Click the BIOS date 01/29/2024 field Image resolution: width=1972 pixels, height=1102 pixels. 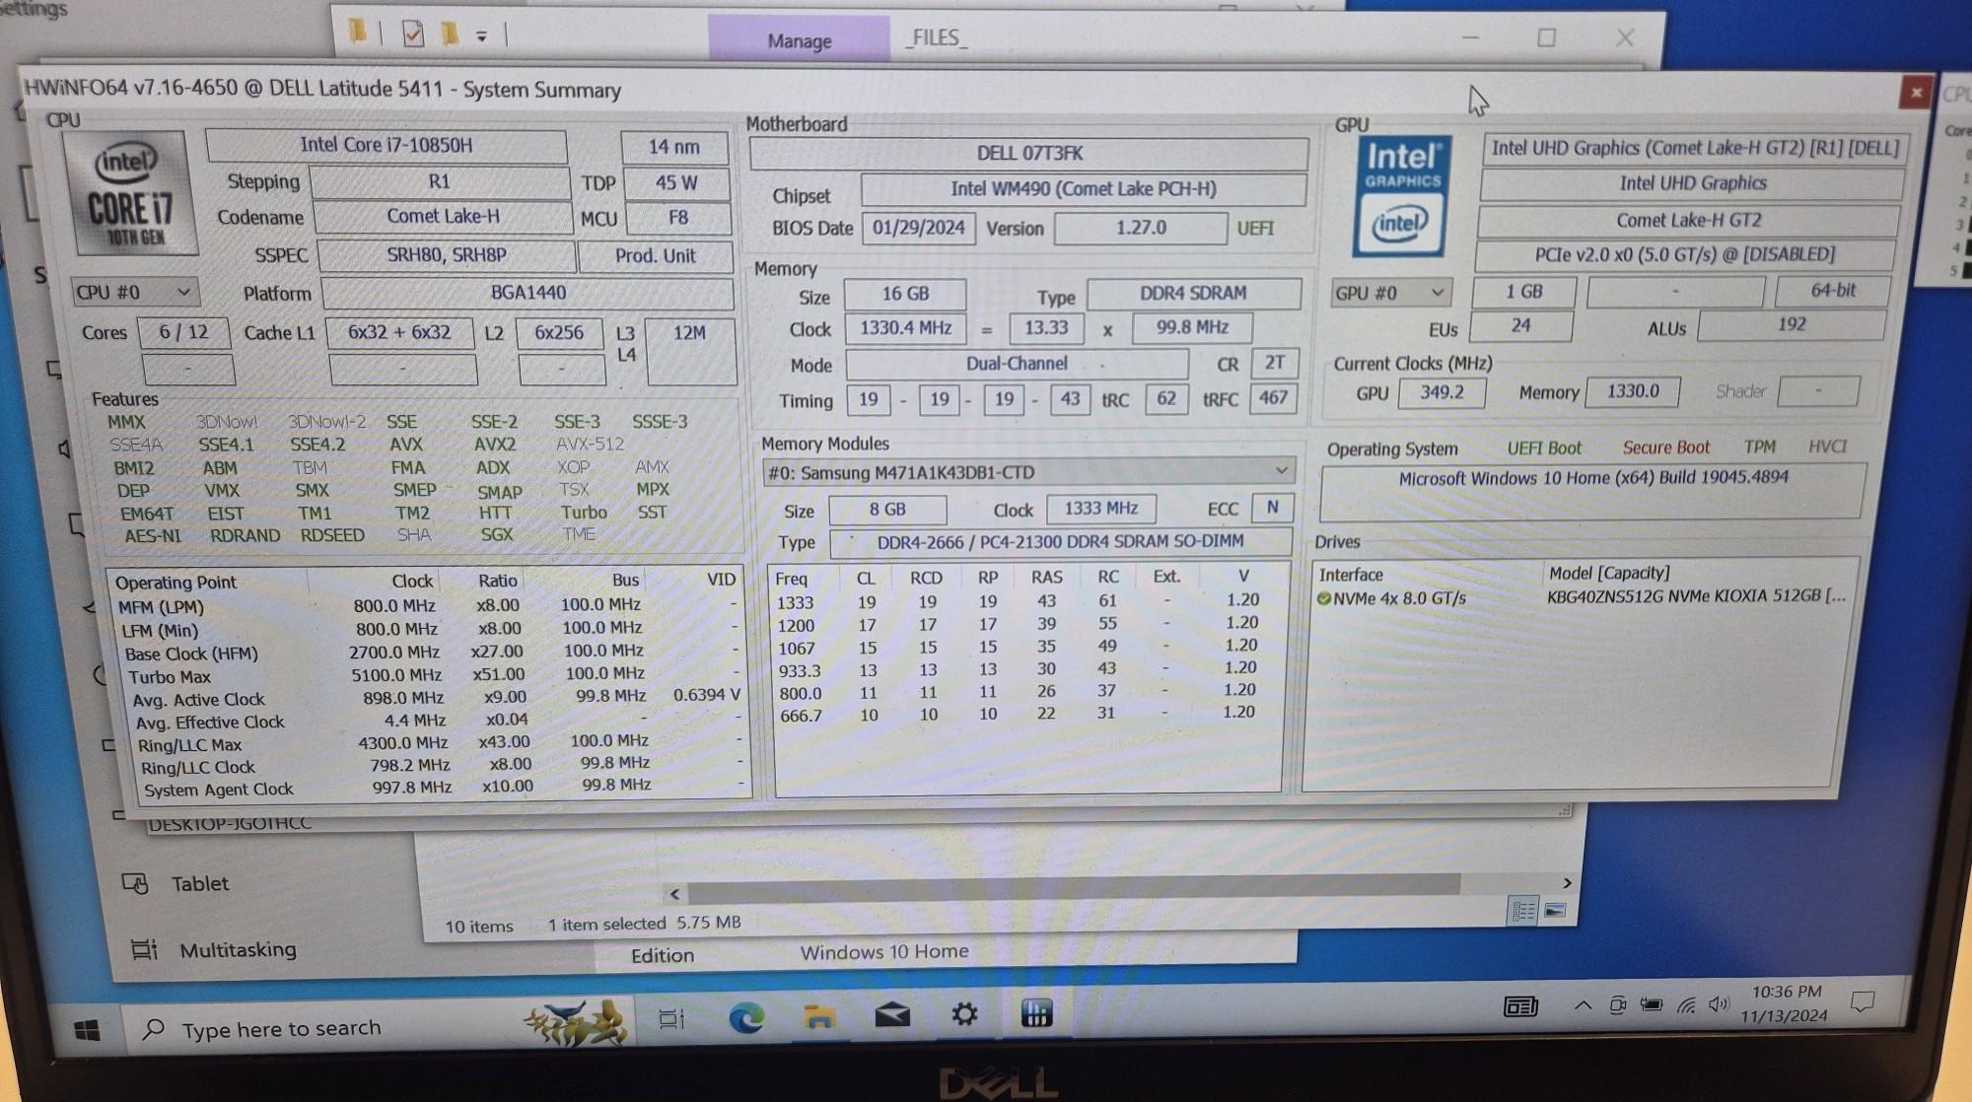918,228
